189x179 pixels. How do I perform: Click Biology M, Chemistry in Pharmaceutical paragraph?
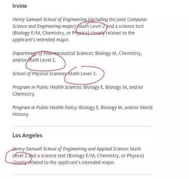click(118, 53)
